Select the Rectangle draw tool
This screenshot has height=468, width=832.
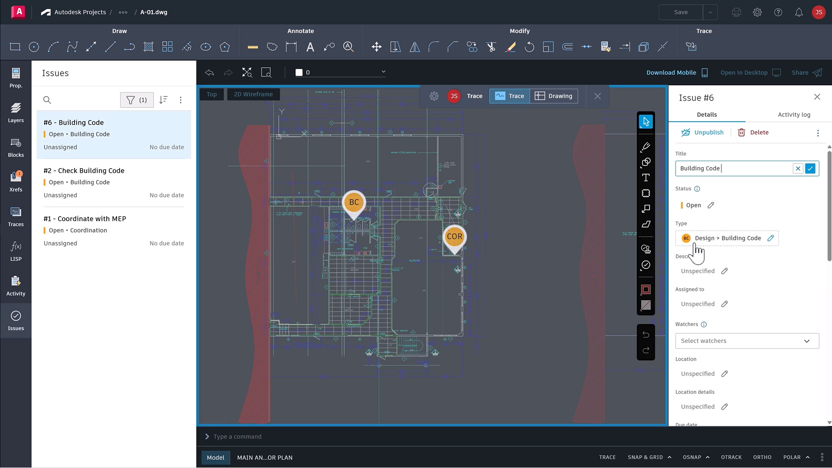[15, 47]
